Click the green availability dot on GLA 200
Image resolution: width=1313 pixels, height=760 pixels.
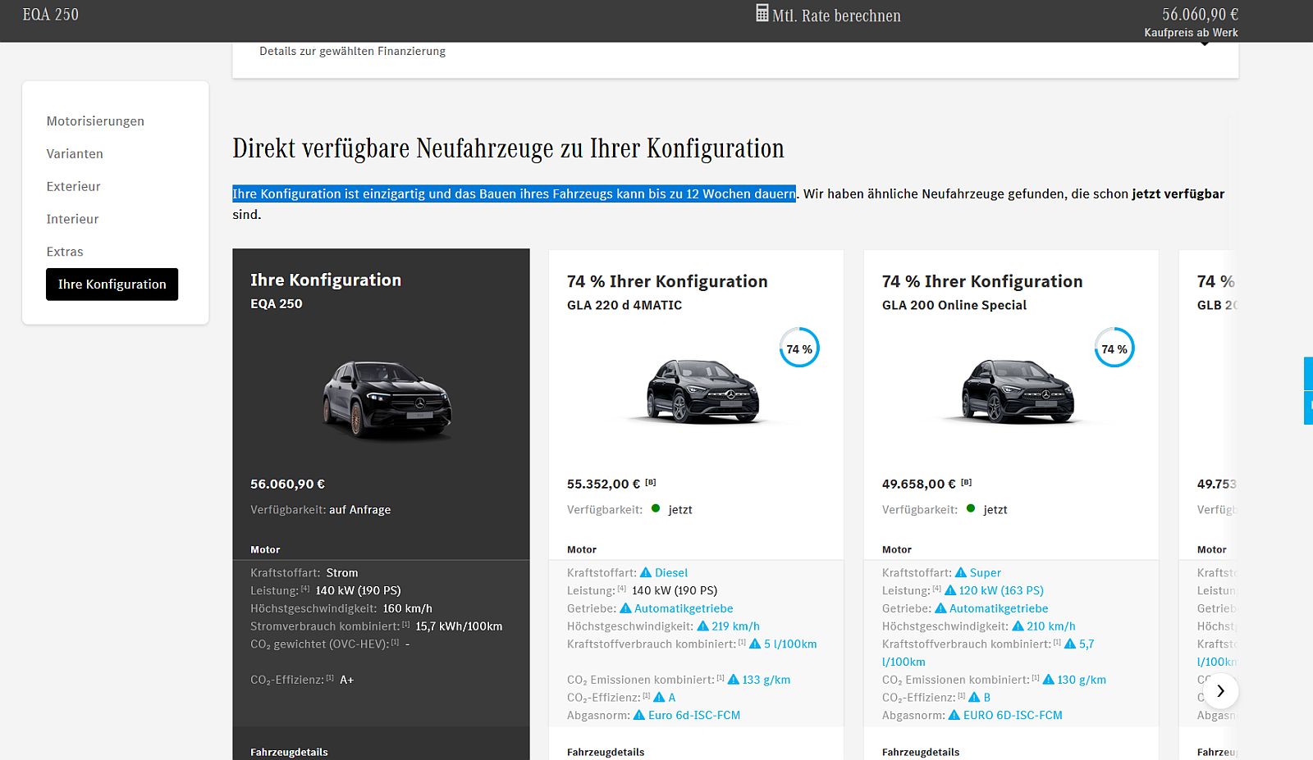(x=971, y=508)
